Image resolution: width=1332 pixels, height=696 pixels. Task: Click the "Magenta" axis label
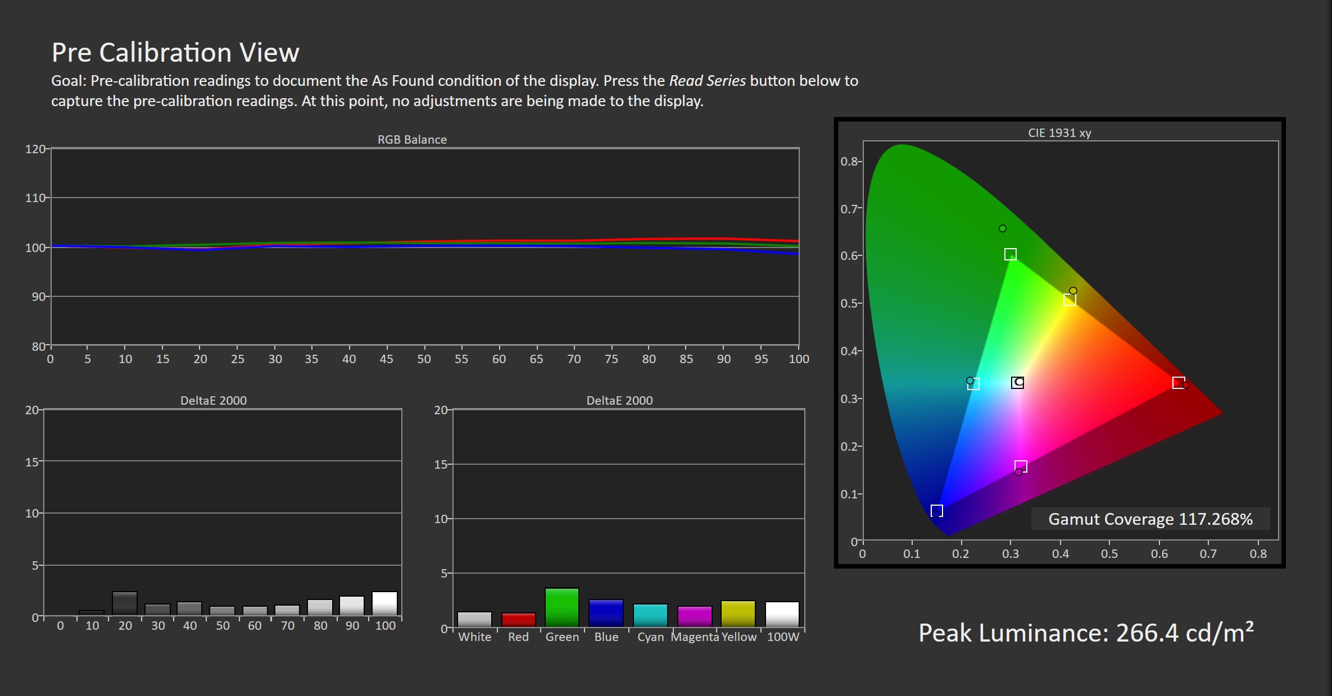[x=695, y=637]
